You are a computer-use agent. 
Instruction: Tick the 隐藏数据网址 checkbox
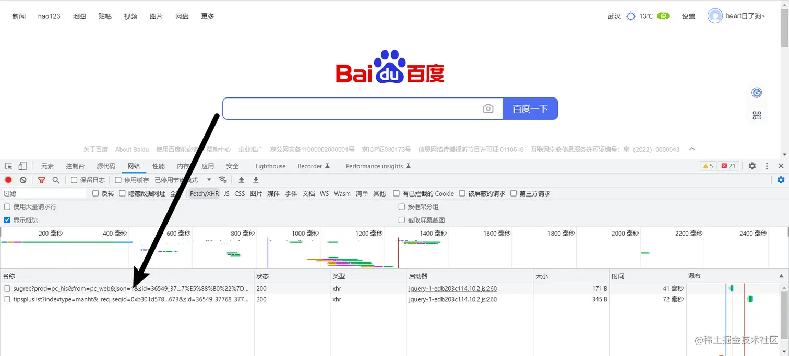pyautogui.click(x=122, y=193)
